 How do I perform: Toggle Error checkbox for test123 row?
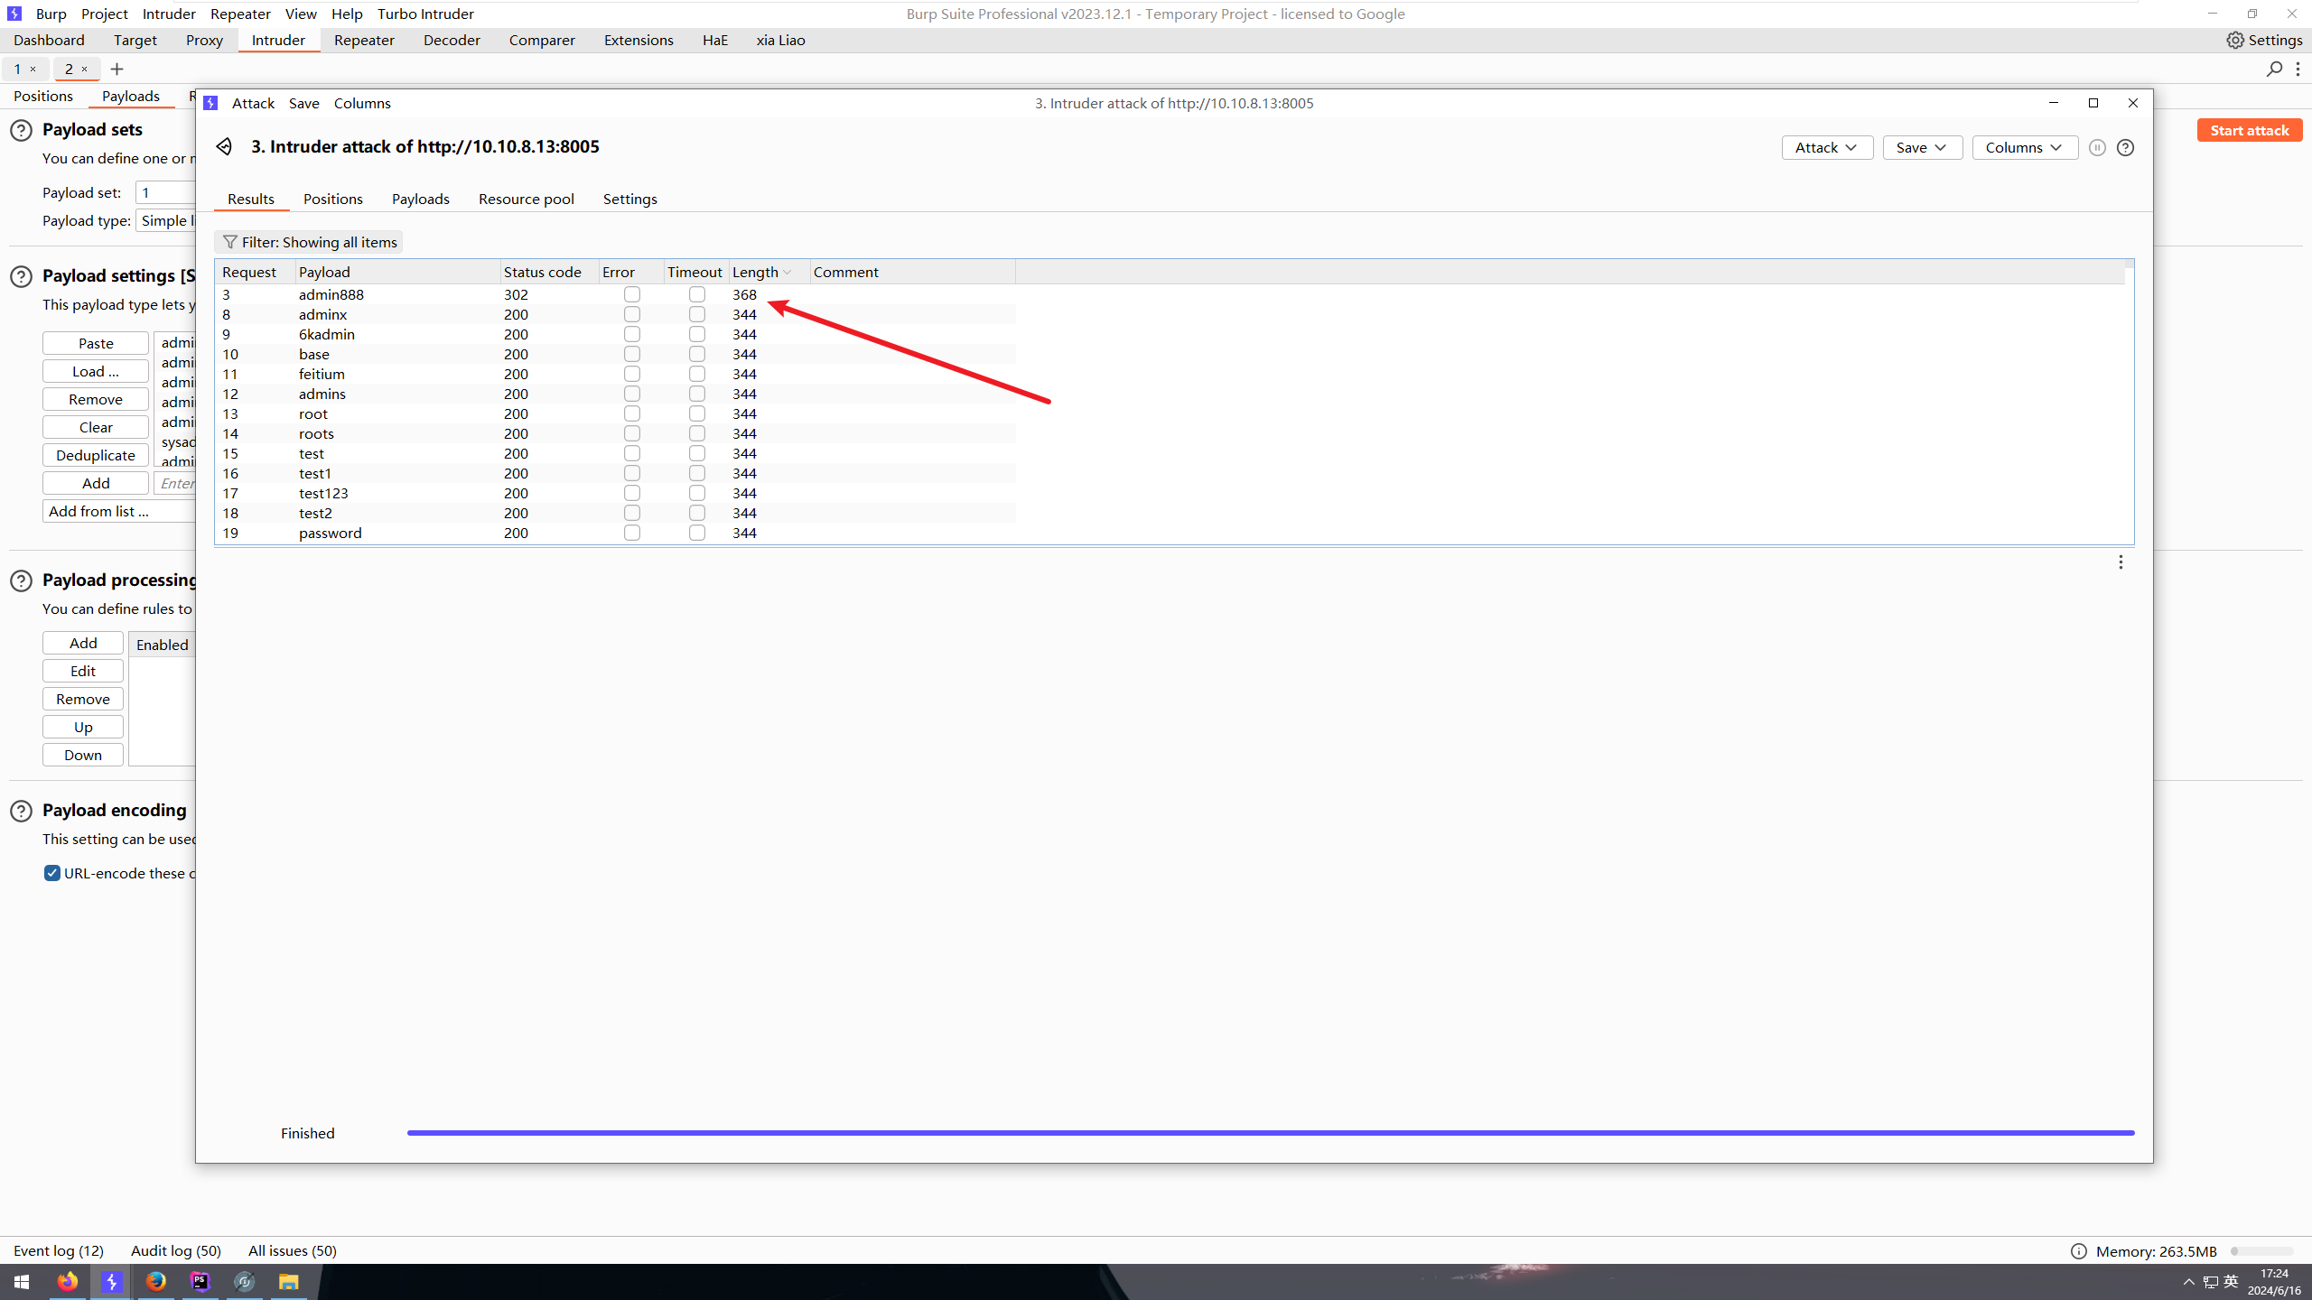(632, 493)
